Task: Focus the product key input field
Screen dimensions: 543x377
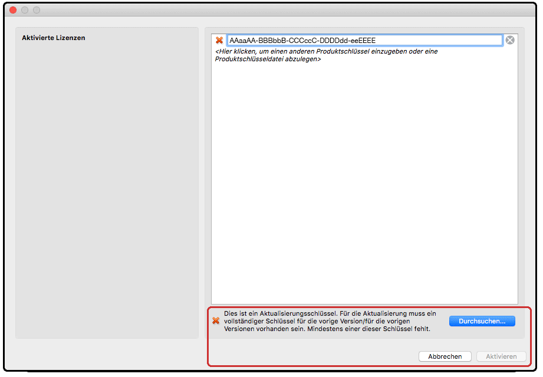Action: [436, 40]
